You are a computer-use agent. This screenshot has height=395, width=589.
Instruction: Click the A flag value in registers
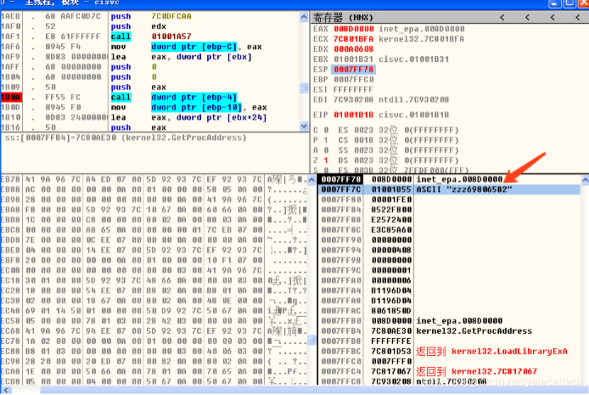coord(326,151)
